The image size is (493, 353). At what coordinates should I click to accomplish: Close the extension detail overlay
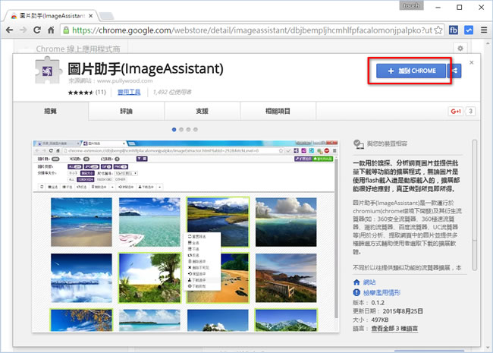point(471,62)
